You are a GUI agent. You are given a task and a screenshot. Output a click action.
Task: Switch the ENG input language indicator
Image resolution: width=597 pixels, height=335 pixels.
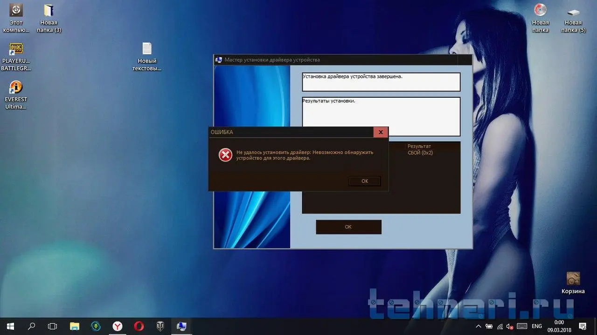pos(537,326)
